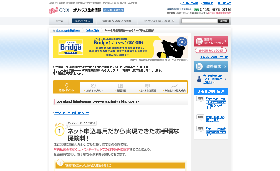The height and width of the screenshot is (171, 280).
Task: Select the 商品詳細 tab
Action: pos(120,88)
